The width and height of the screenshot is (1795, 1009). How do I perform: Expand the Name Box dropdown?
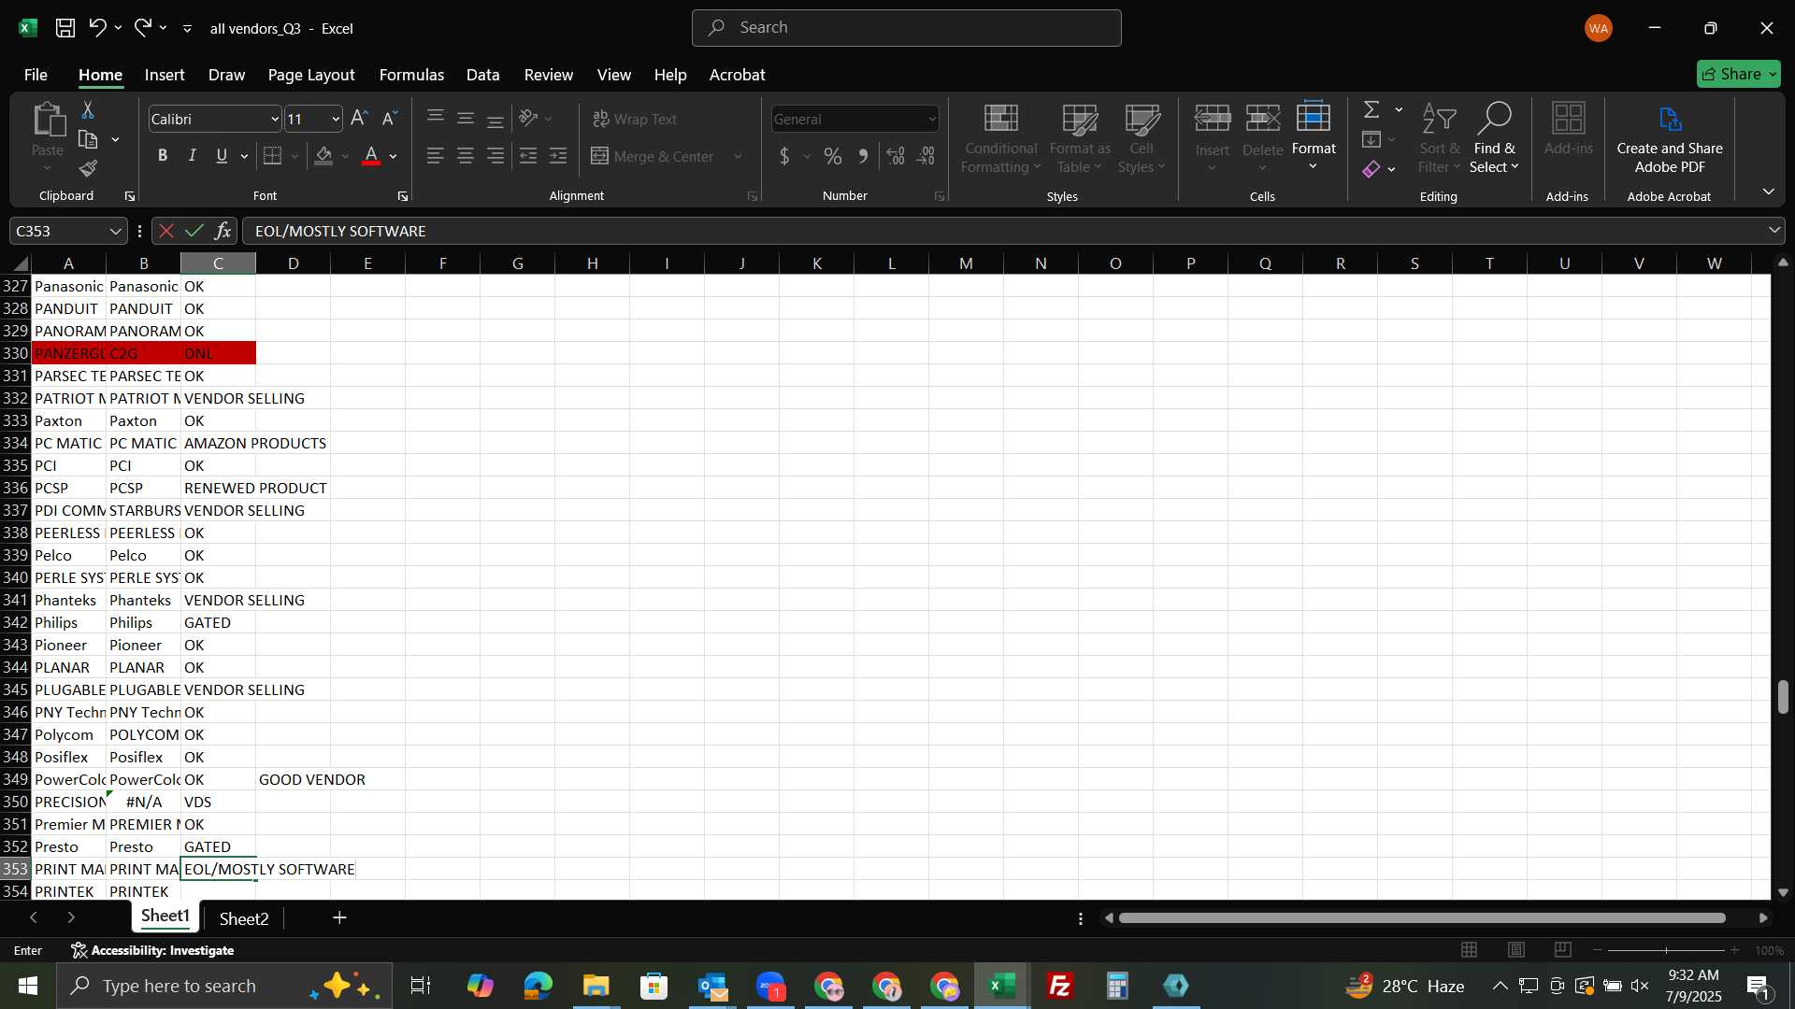pos(115,231)
